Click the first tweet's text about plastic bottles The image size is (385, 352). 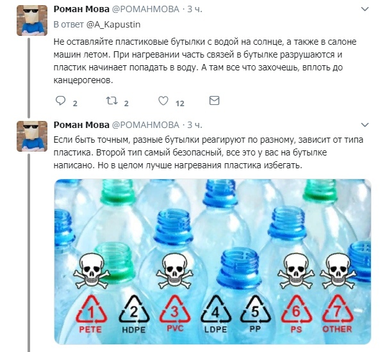click(205, 61)
